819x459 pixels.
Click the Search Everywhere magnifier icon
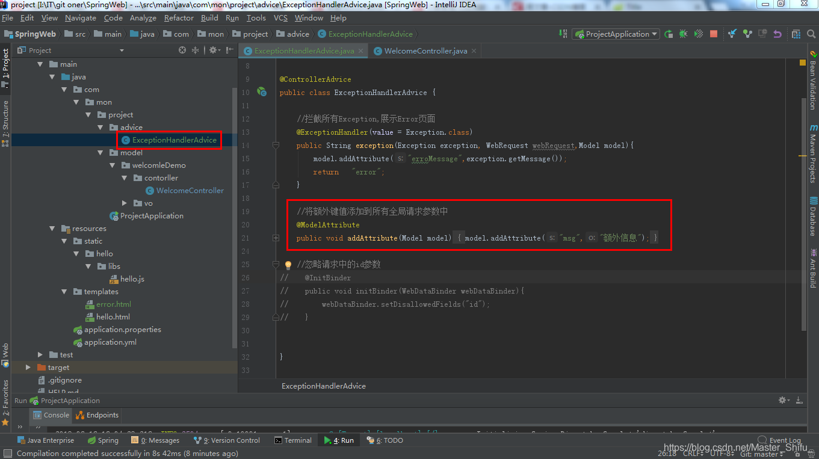[811, 34]
